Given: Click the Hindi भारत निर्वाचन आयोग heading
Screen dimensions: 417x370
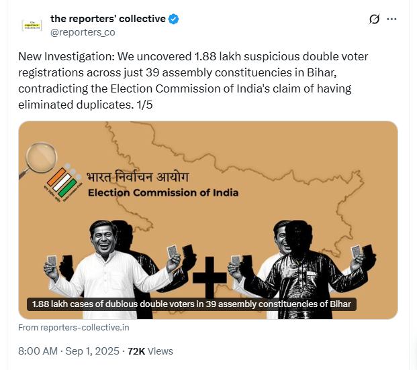Looking at the screenshot, I should point(138,178).
